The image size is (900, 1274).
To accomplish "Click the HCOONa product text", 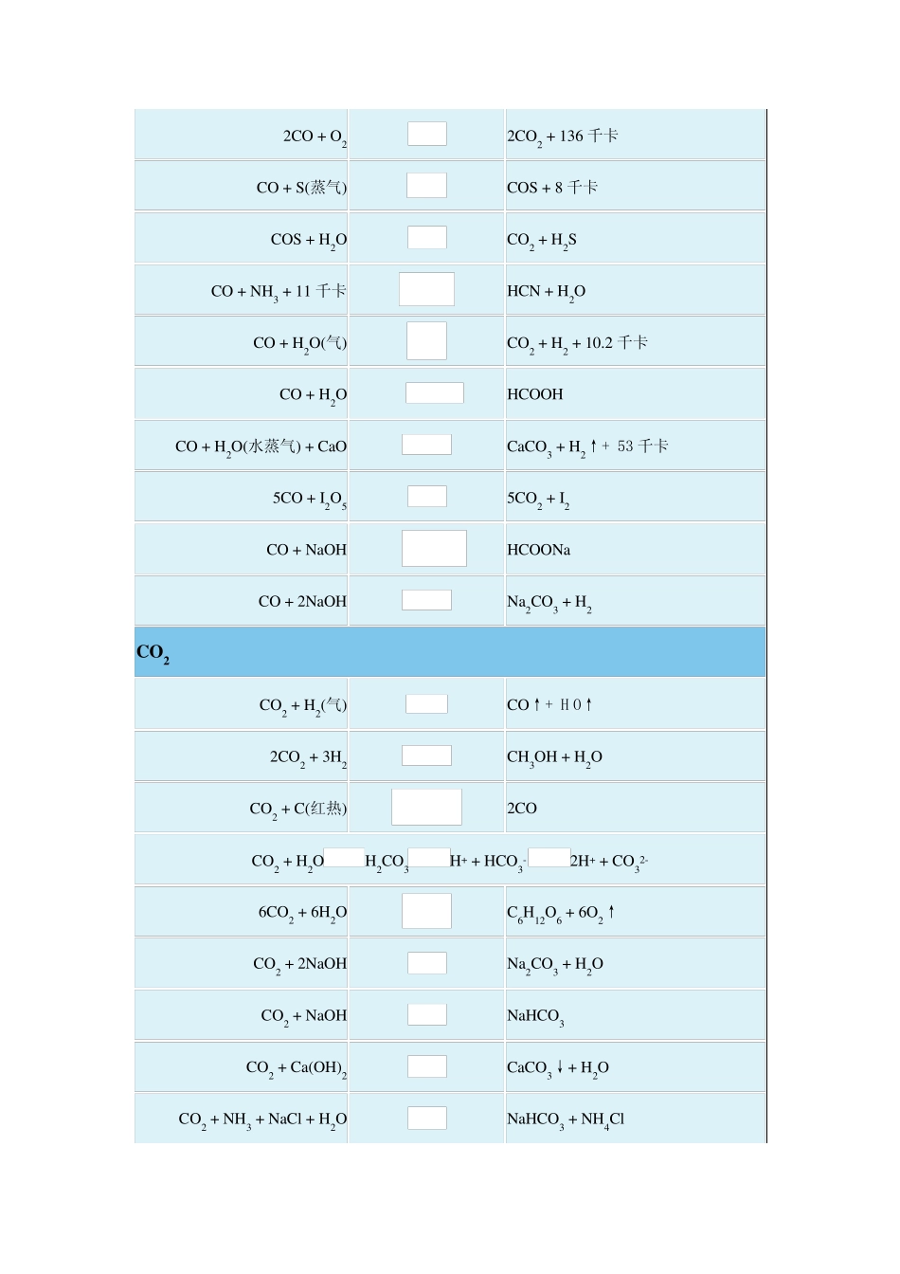I will click(x=539, y=550).
